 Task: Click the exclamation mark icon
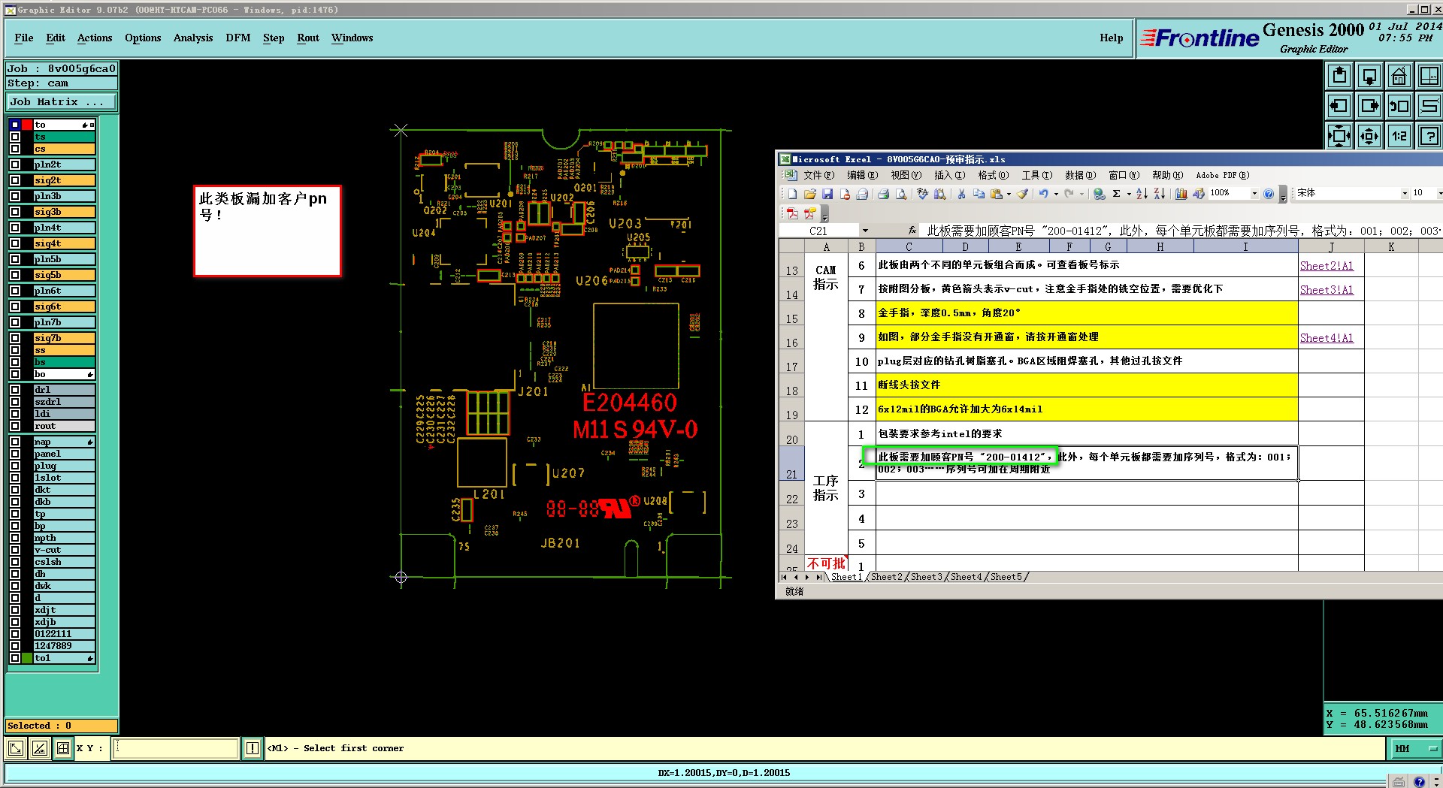[x=253, y=748]
